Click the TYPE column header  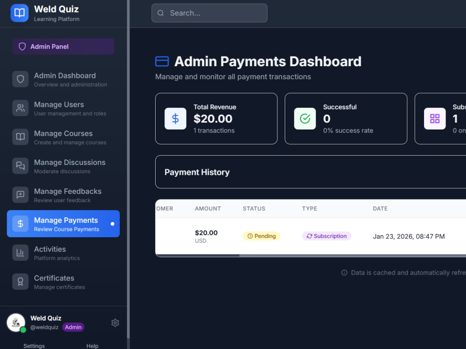[310, 209]
